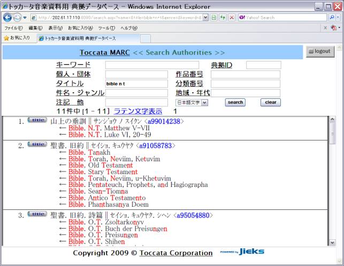The height and width of the screenshot is (266, 344).
Task: Open the 日本語文字 script dropdown
Action: click(x=192, y=103)
